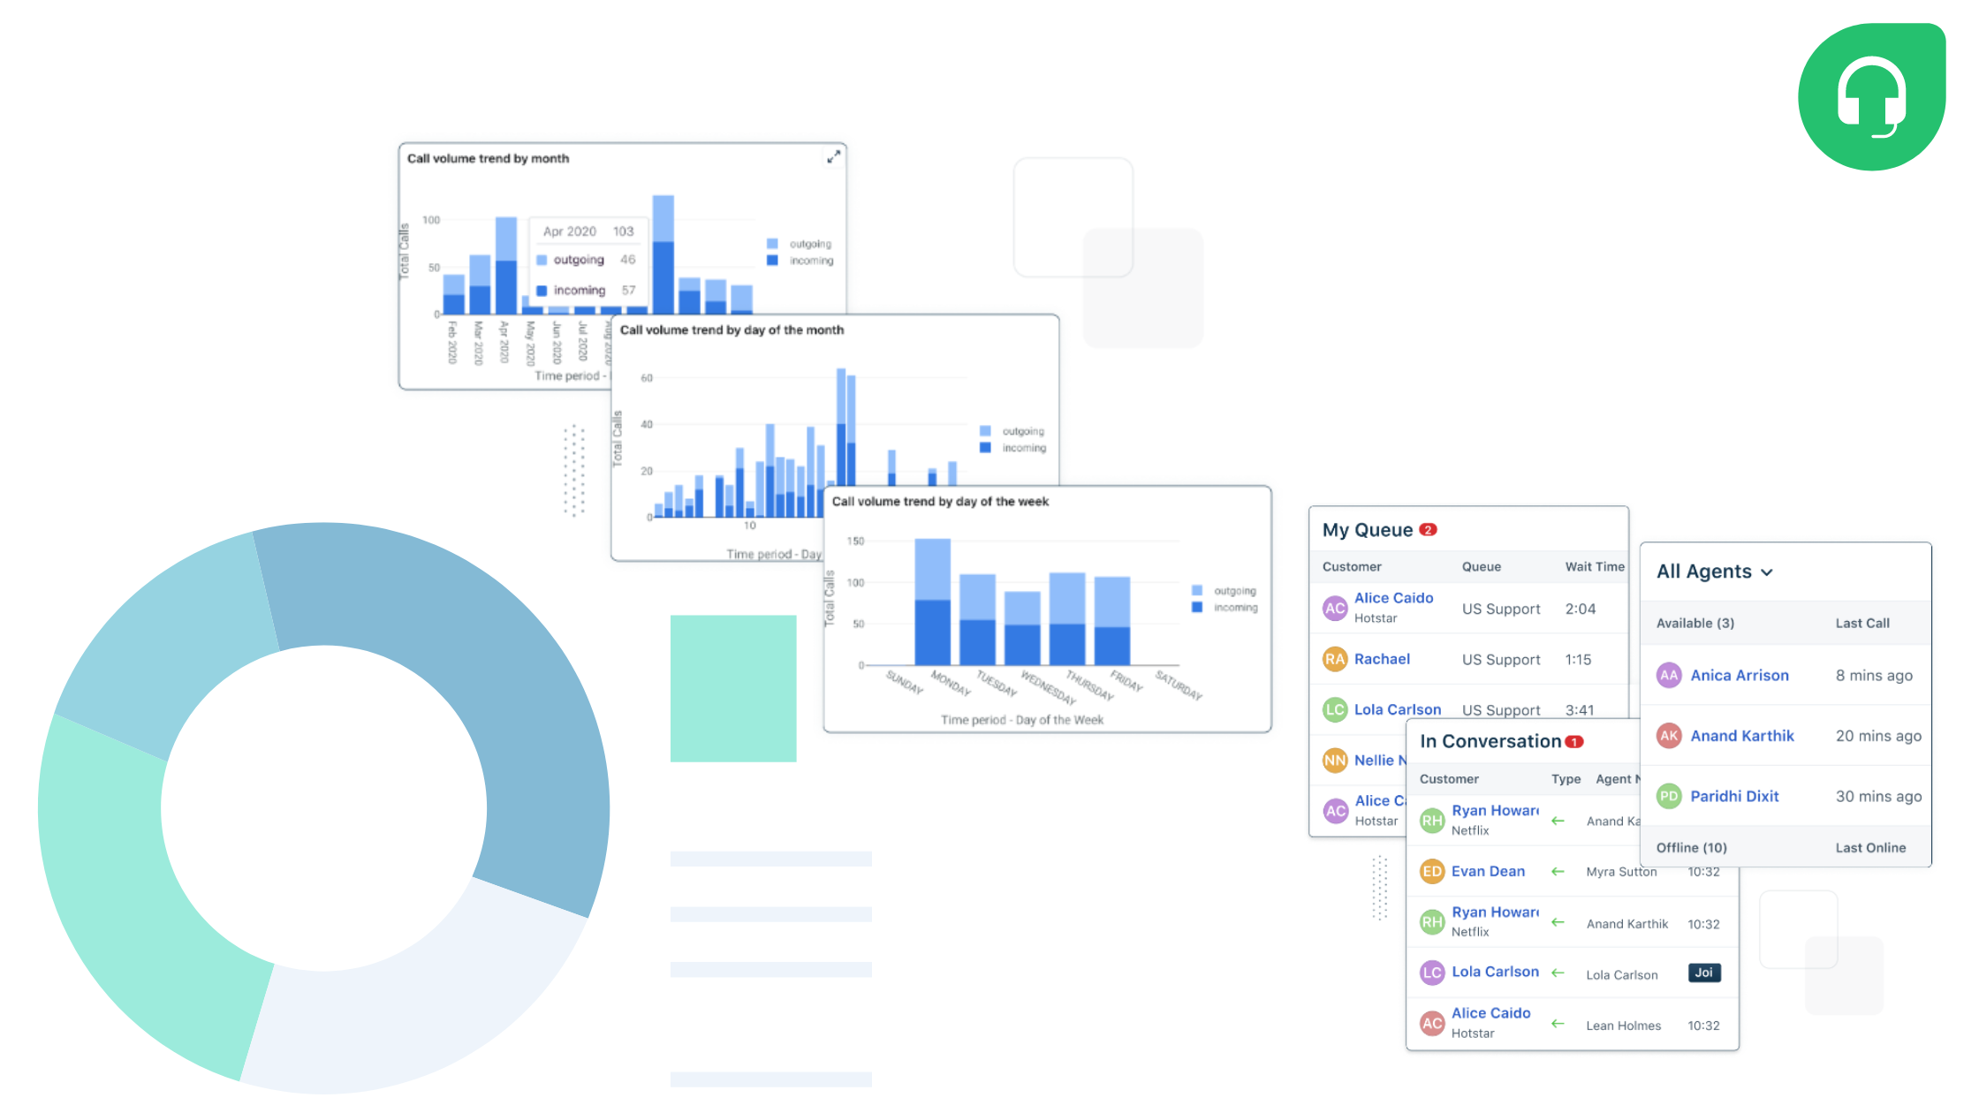Expand the Call volume trend by month chart
Screen dimensions: 1979x1113
click(833, 157)
